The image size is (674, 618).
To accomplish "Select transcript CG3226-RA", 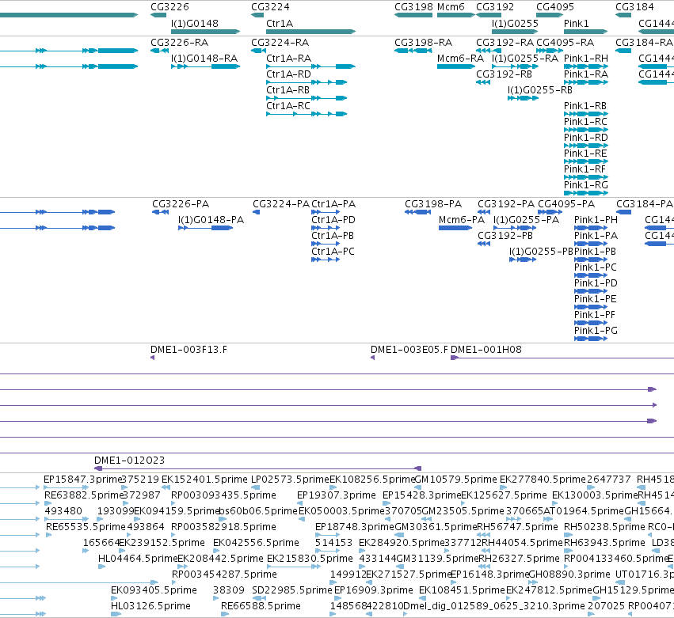I will [179, 43].
